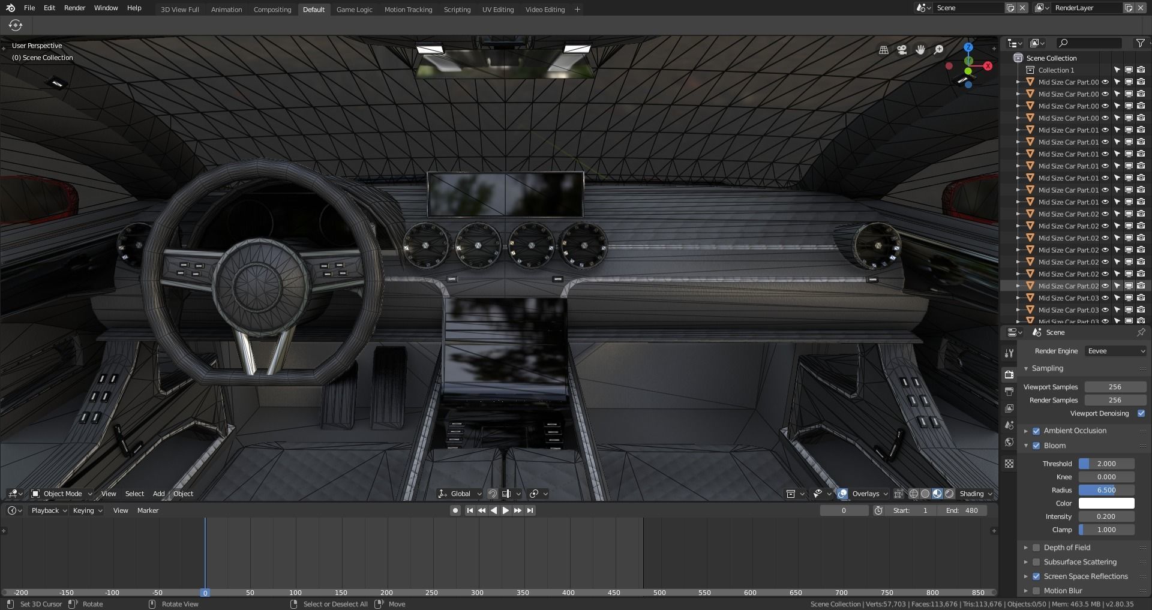This screenshot has width=1152, height=610.
Task: Adjust the Bloom Radius slider
Action: point(1106,490)
